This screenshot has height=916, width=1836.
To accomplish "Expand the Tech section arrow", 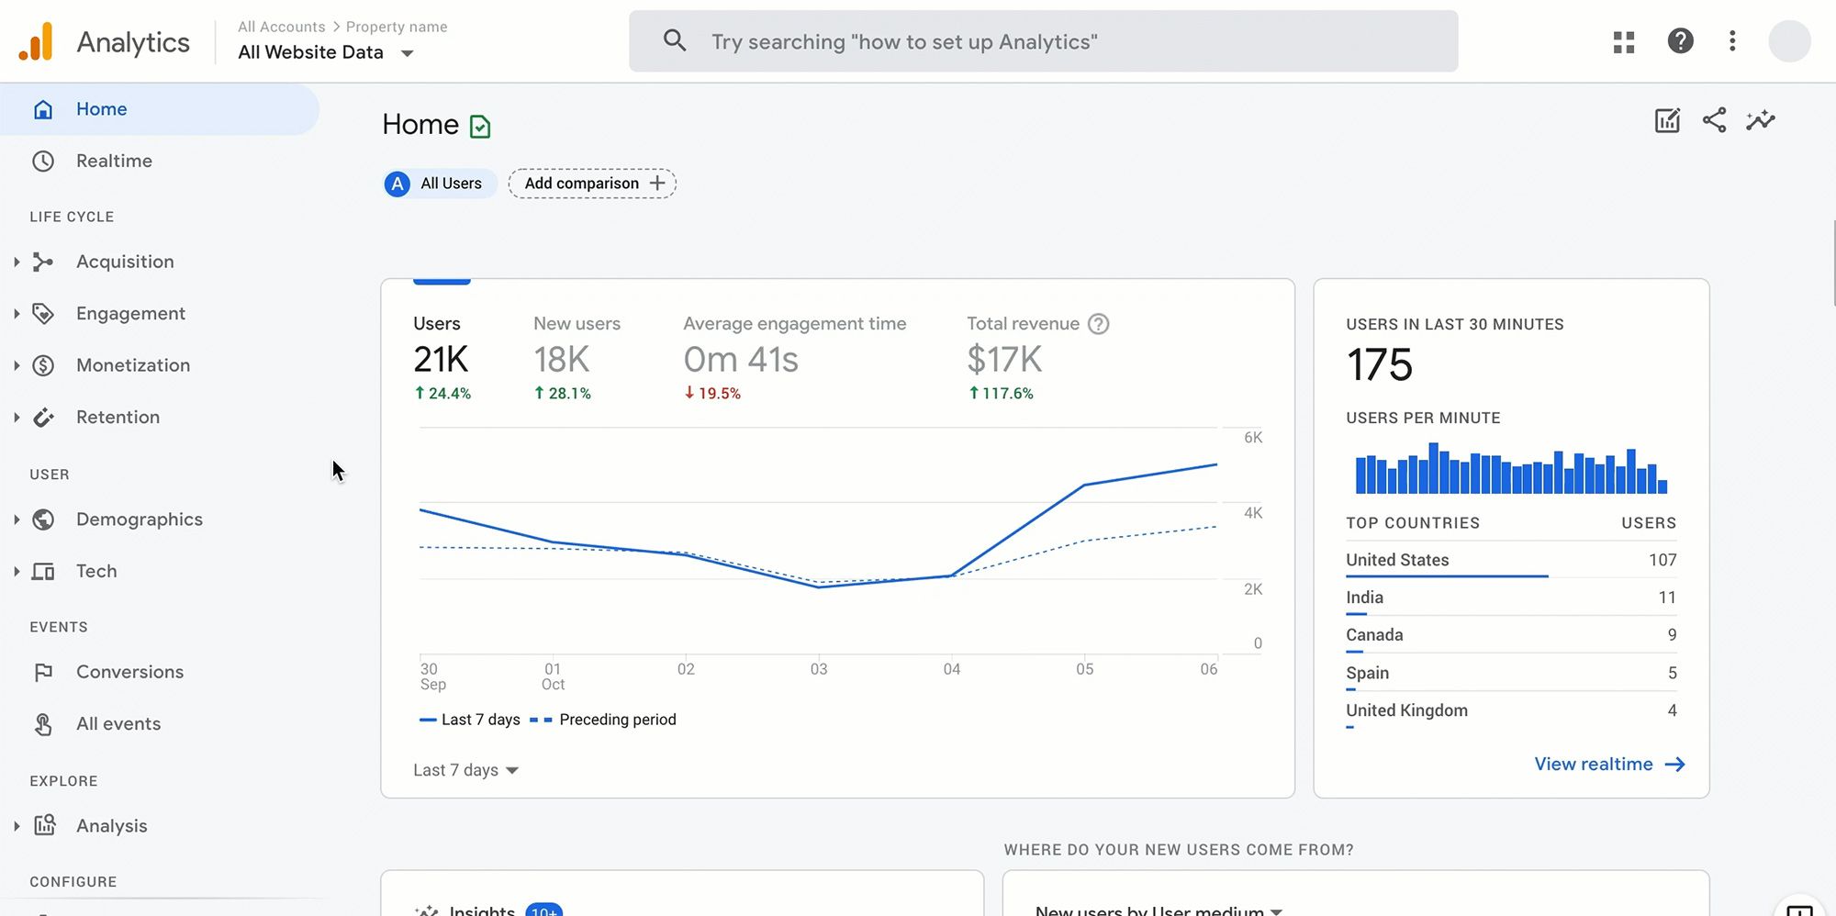I will tap(17, 572).
